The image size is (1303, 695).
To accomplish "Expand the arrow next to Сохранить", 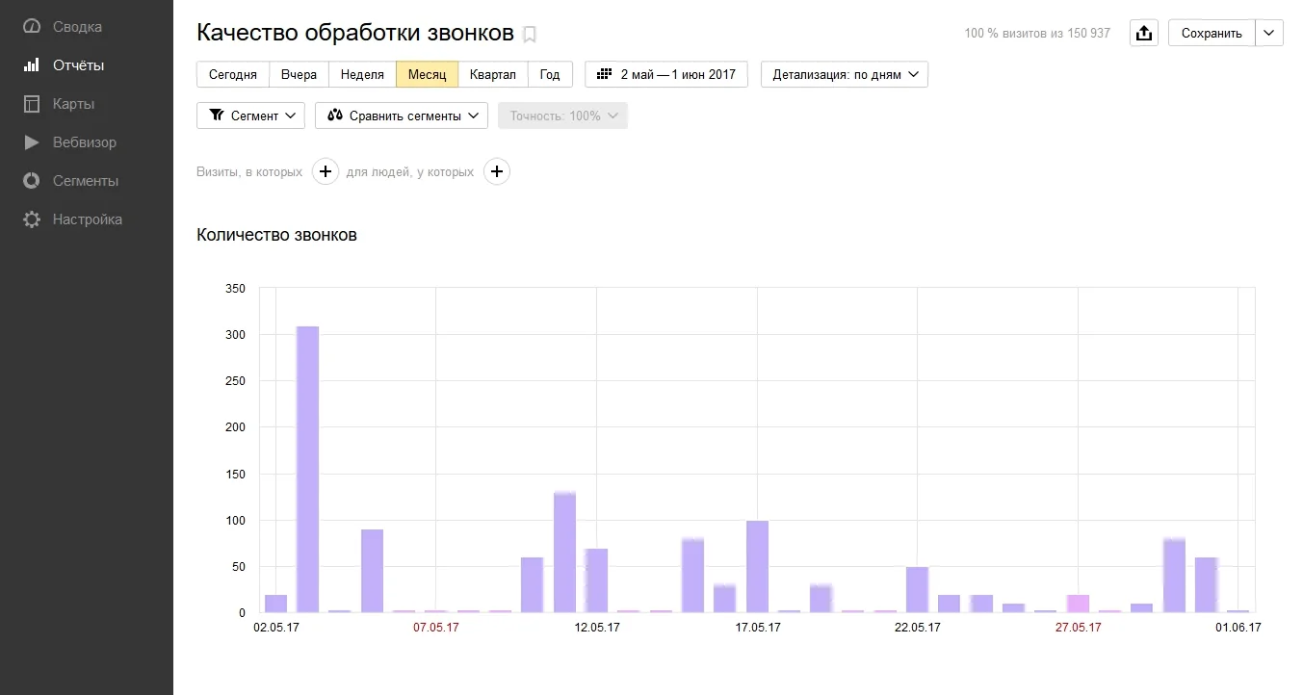I will click(x=1270, y=33).
